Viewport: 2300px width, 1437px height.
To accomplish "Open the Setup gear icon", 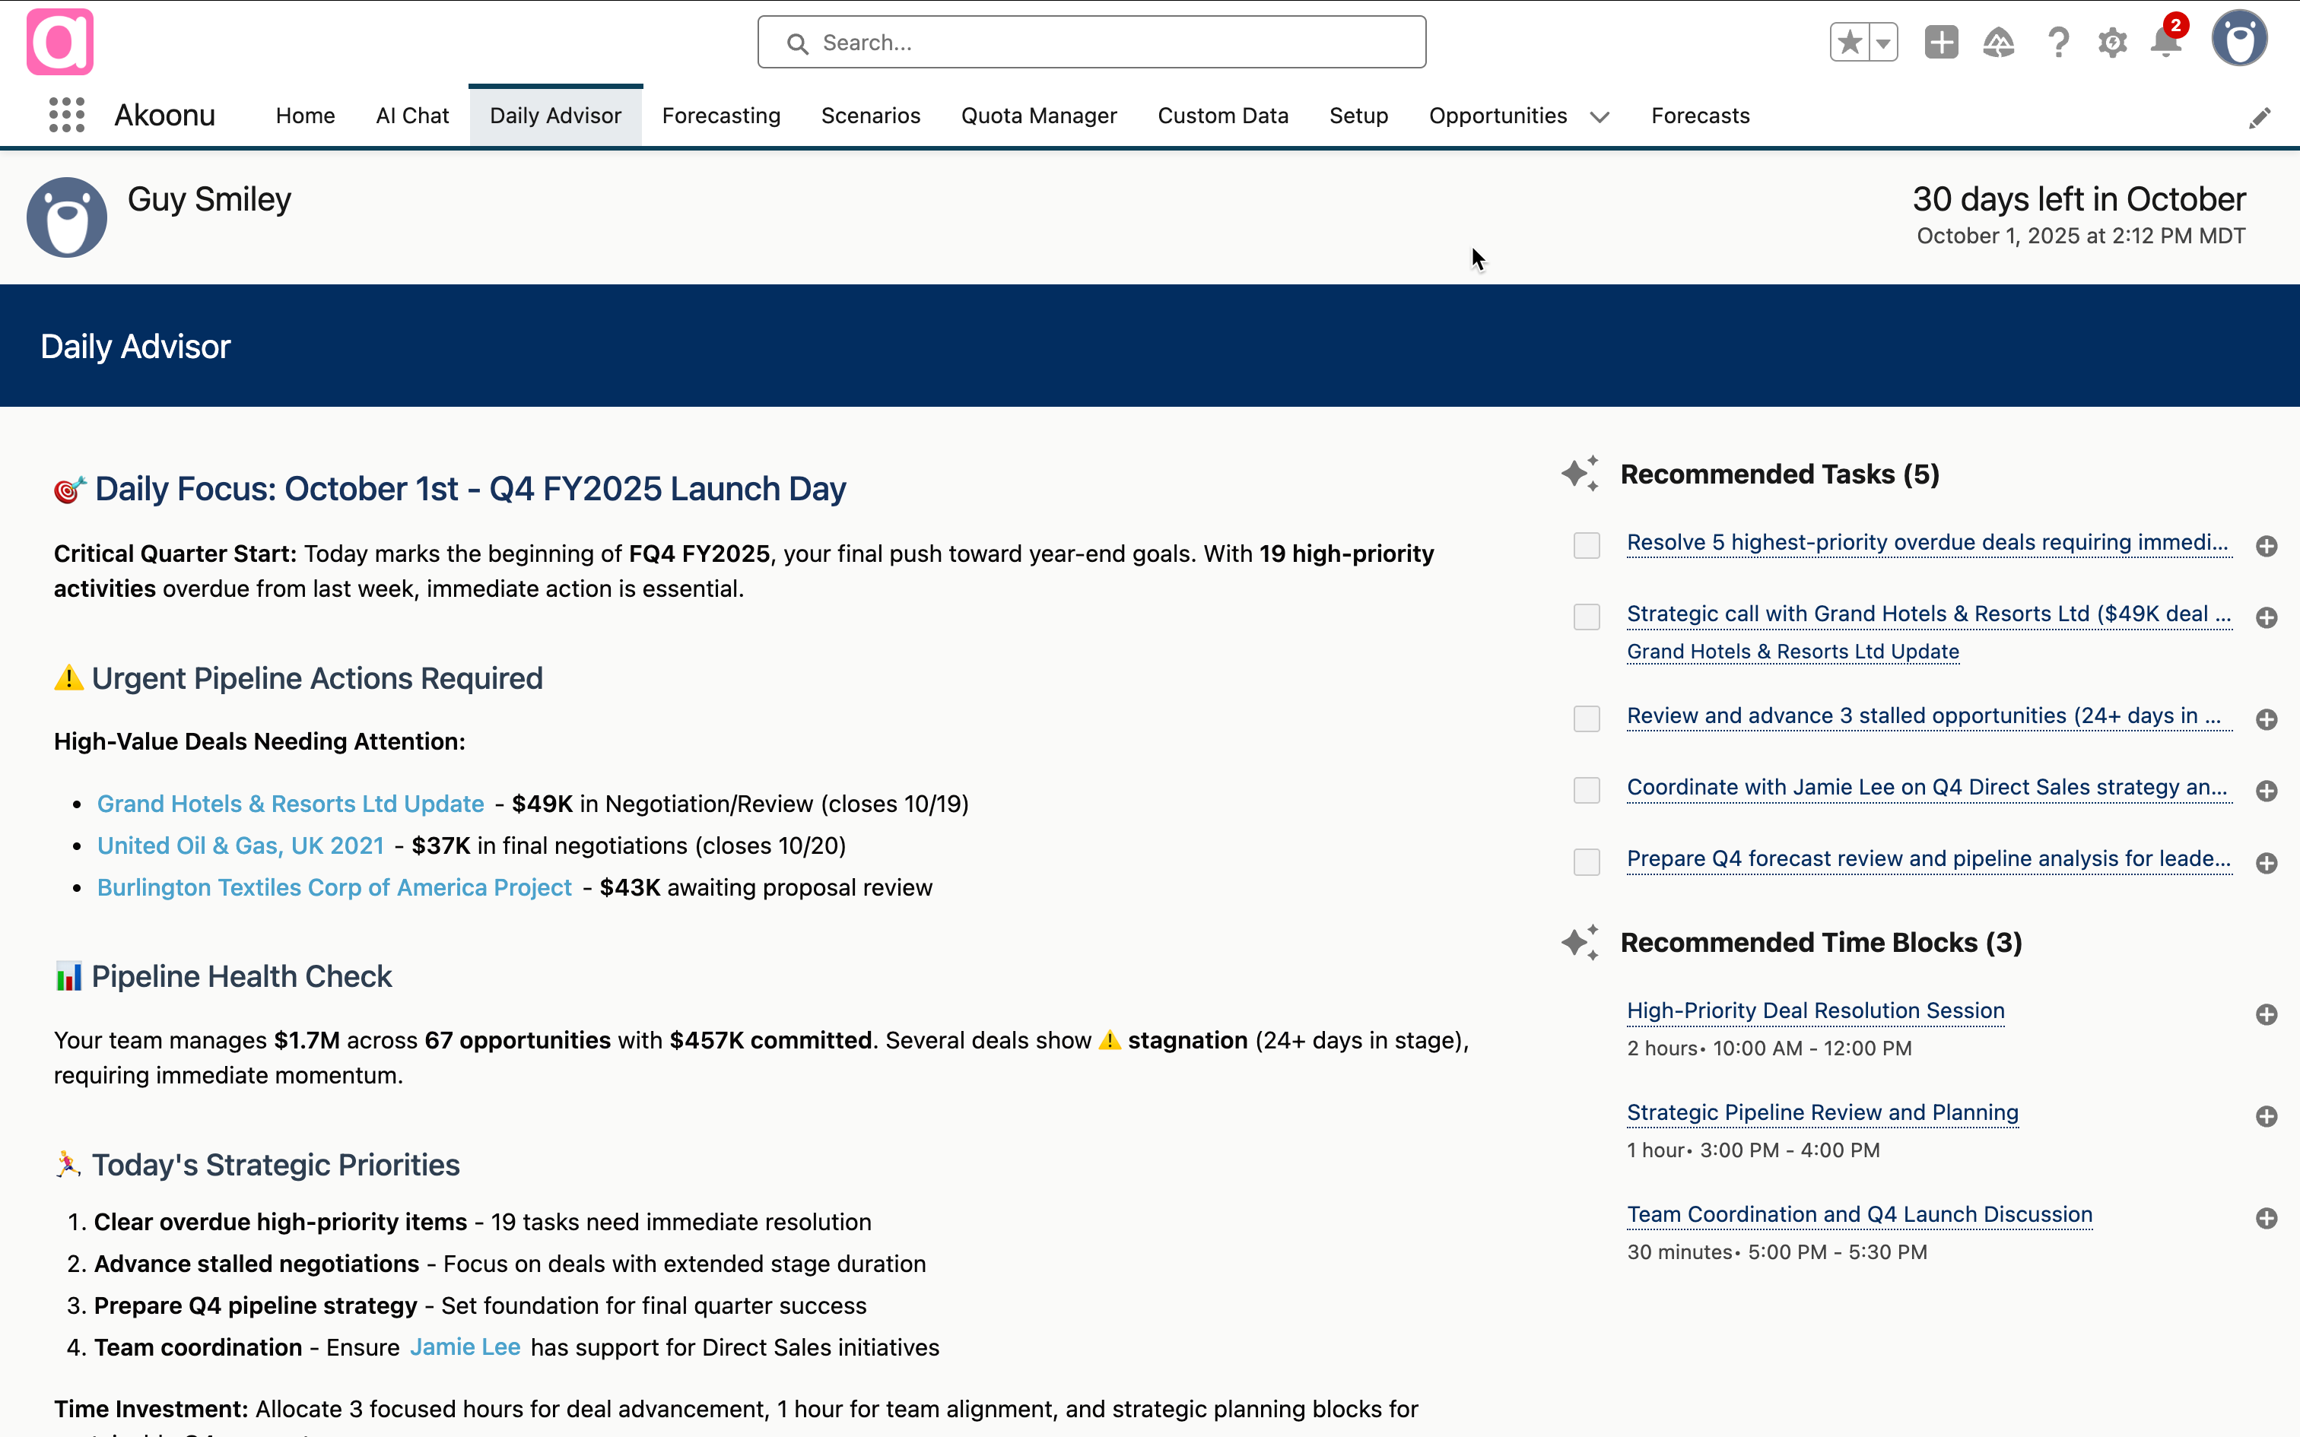I will coord(2112,43).
